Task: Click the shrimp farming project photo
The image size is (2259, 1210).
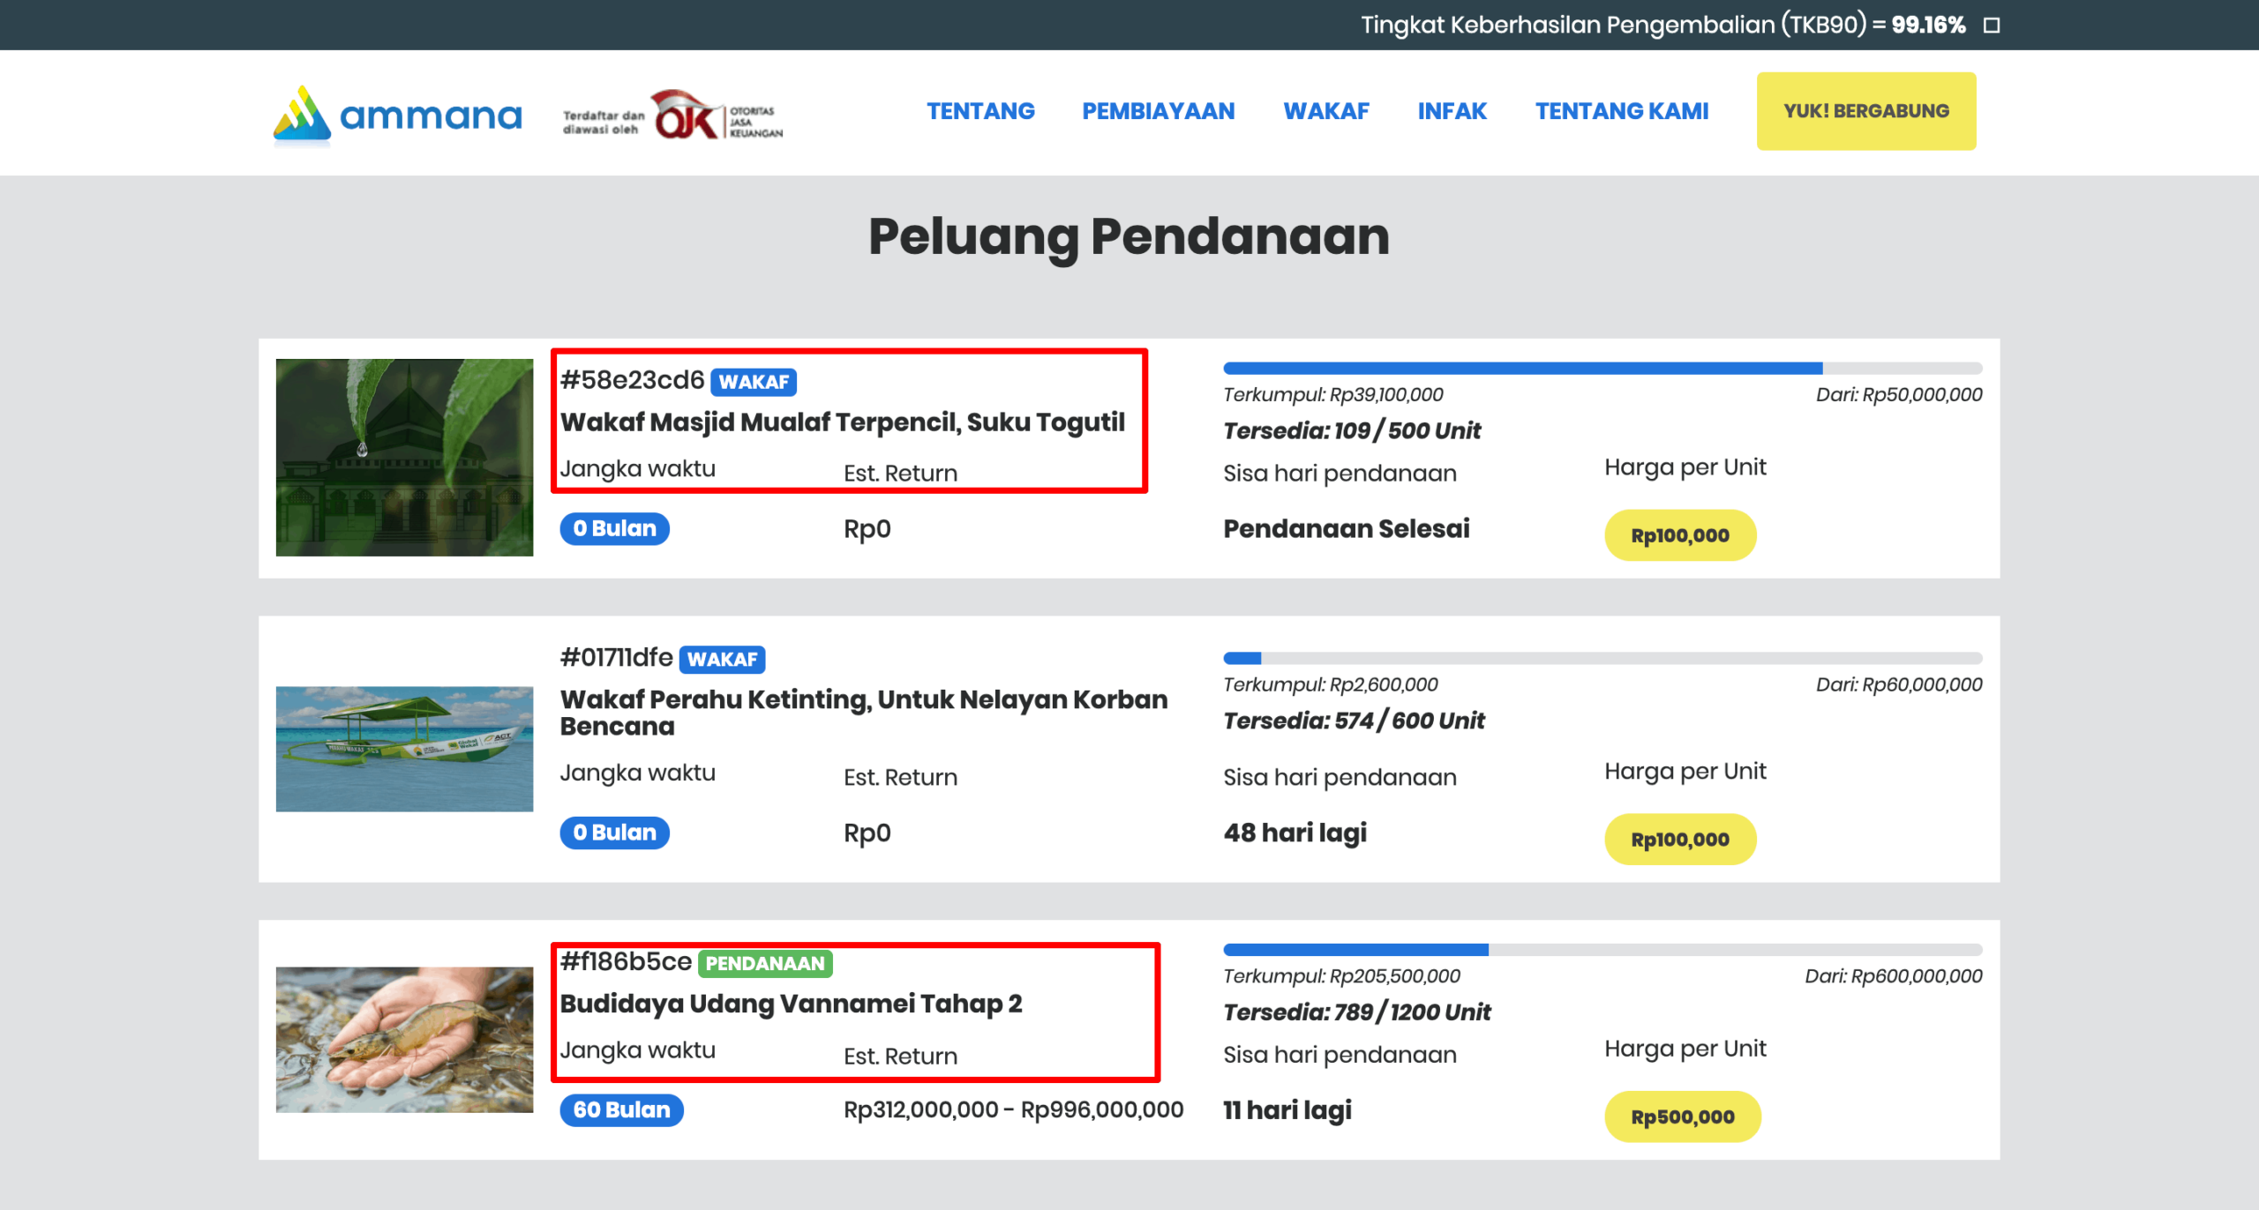Action: pyautogui.click(x=404, y=1039)
